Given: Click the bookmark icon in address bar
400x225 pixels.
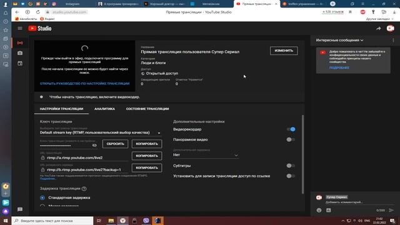Looking at the screenshot, I should click(x=350, y=12).
